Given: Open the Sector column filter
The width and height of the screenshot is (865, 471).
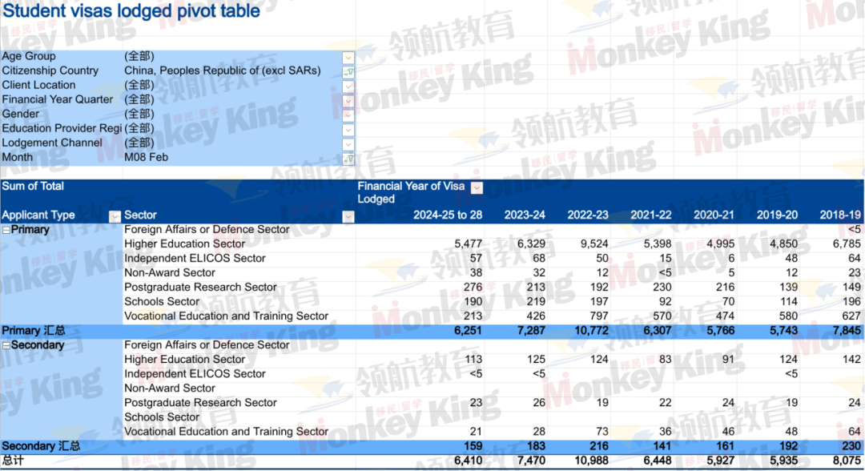Looking at the screenshot, I should 348,216.
